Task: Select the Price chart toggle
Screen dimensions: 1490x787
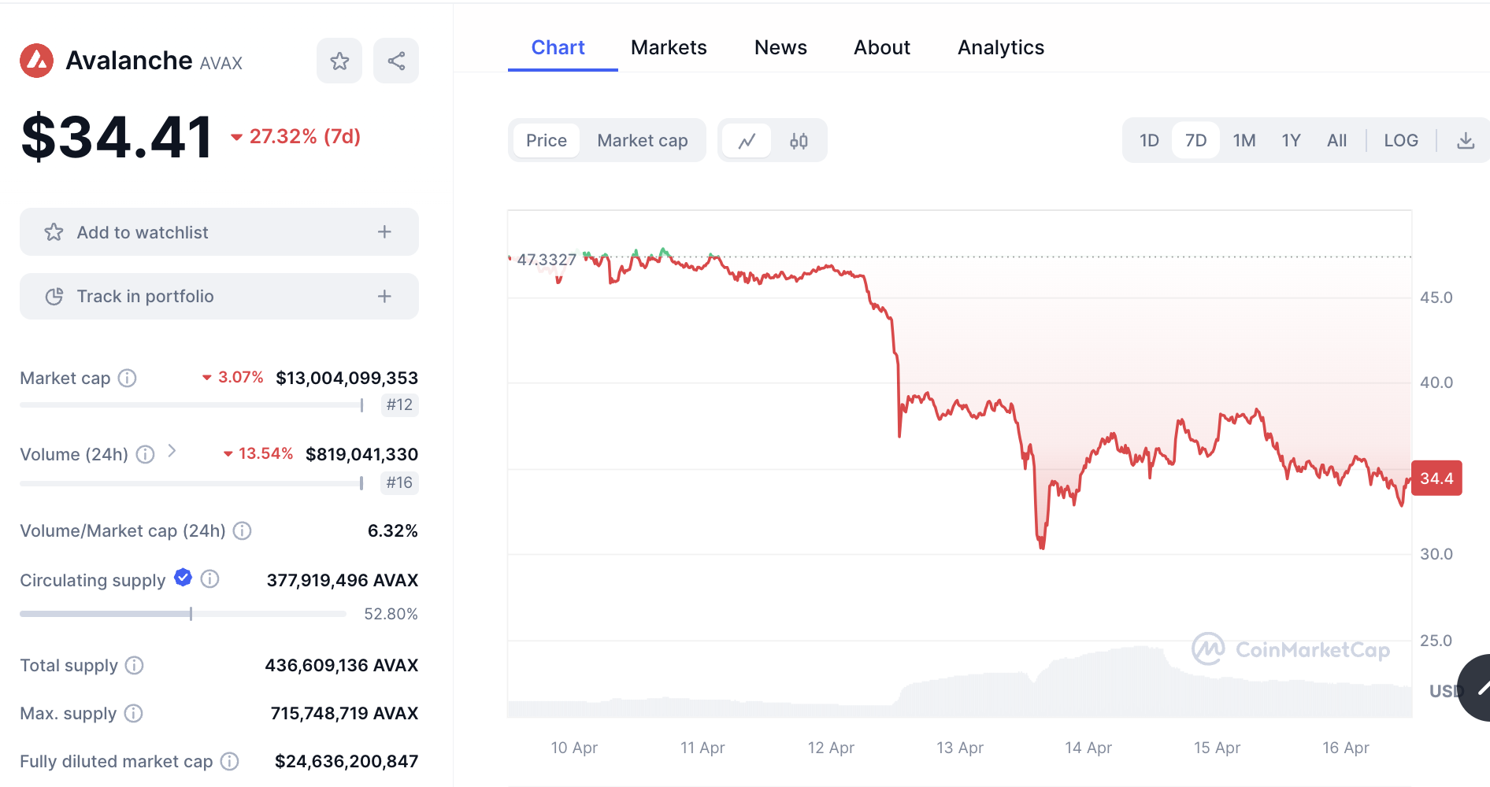Action: coord(546,141)
